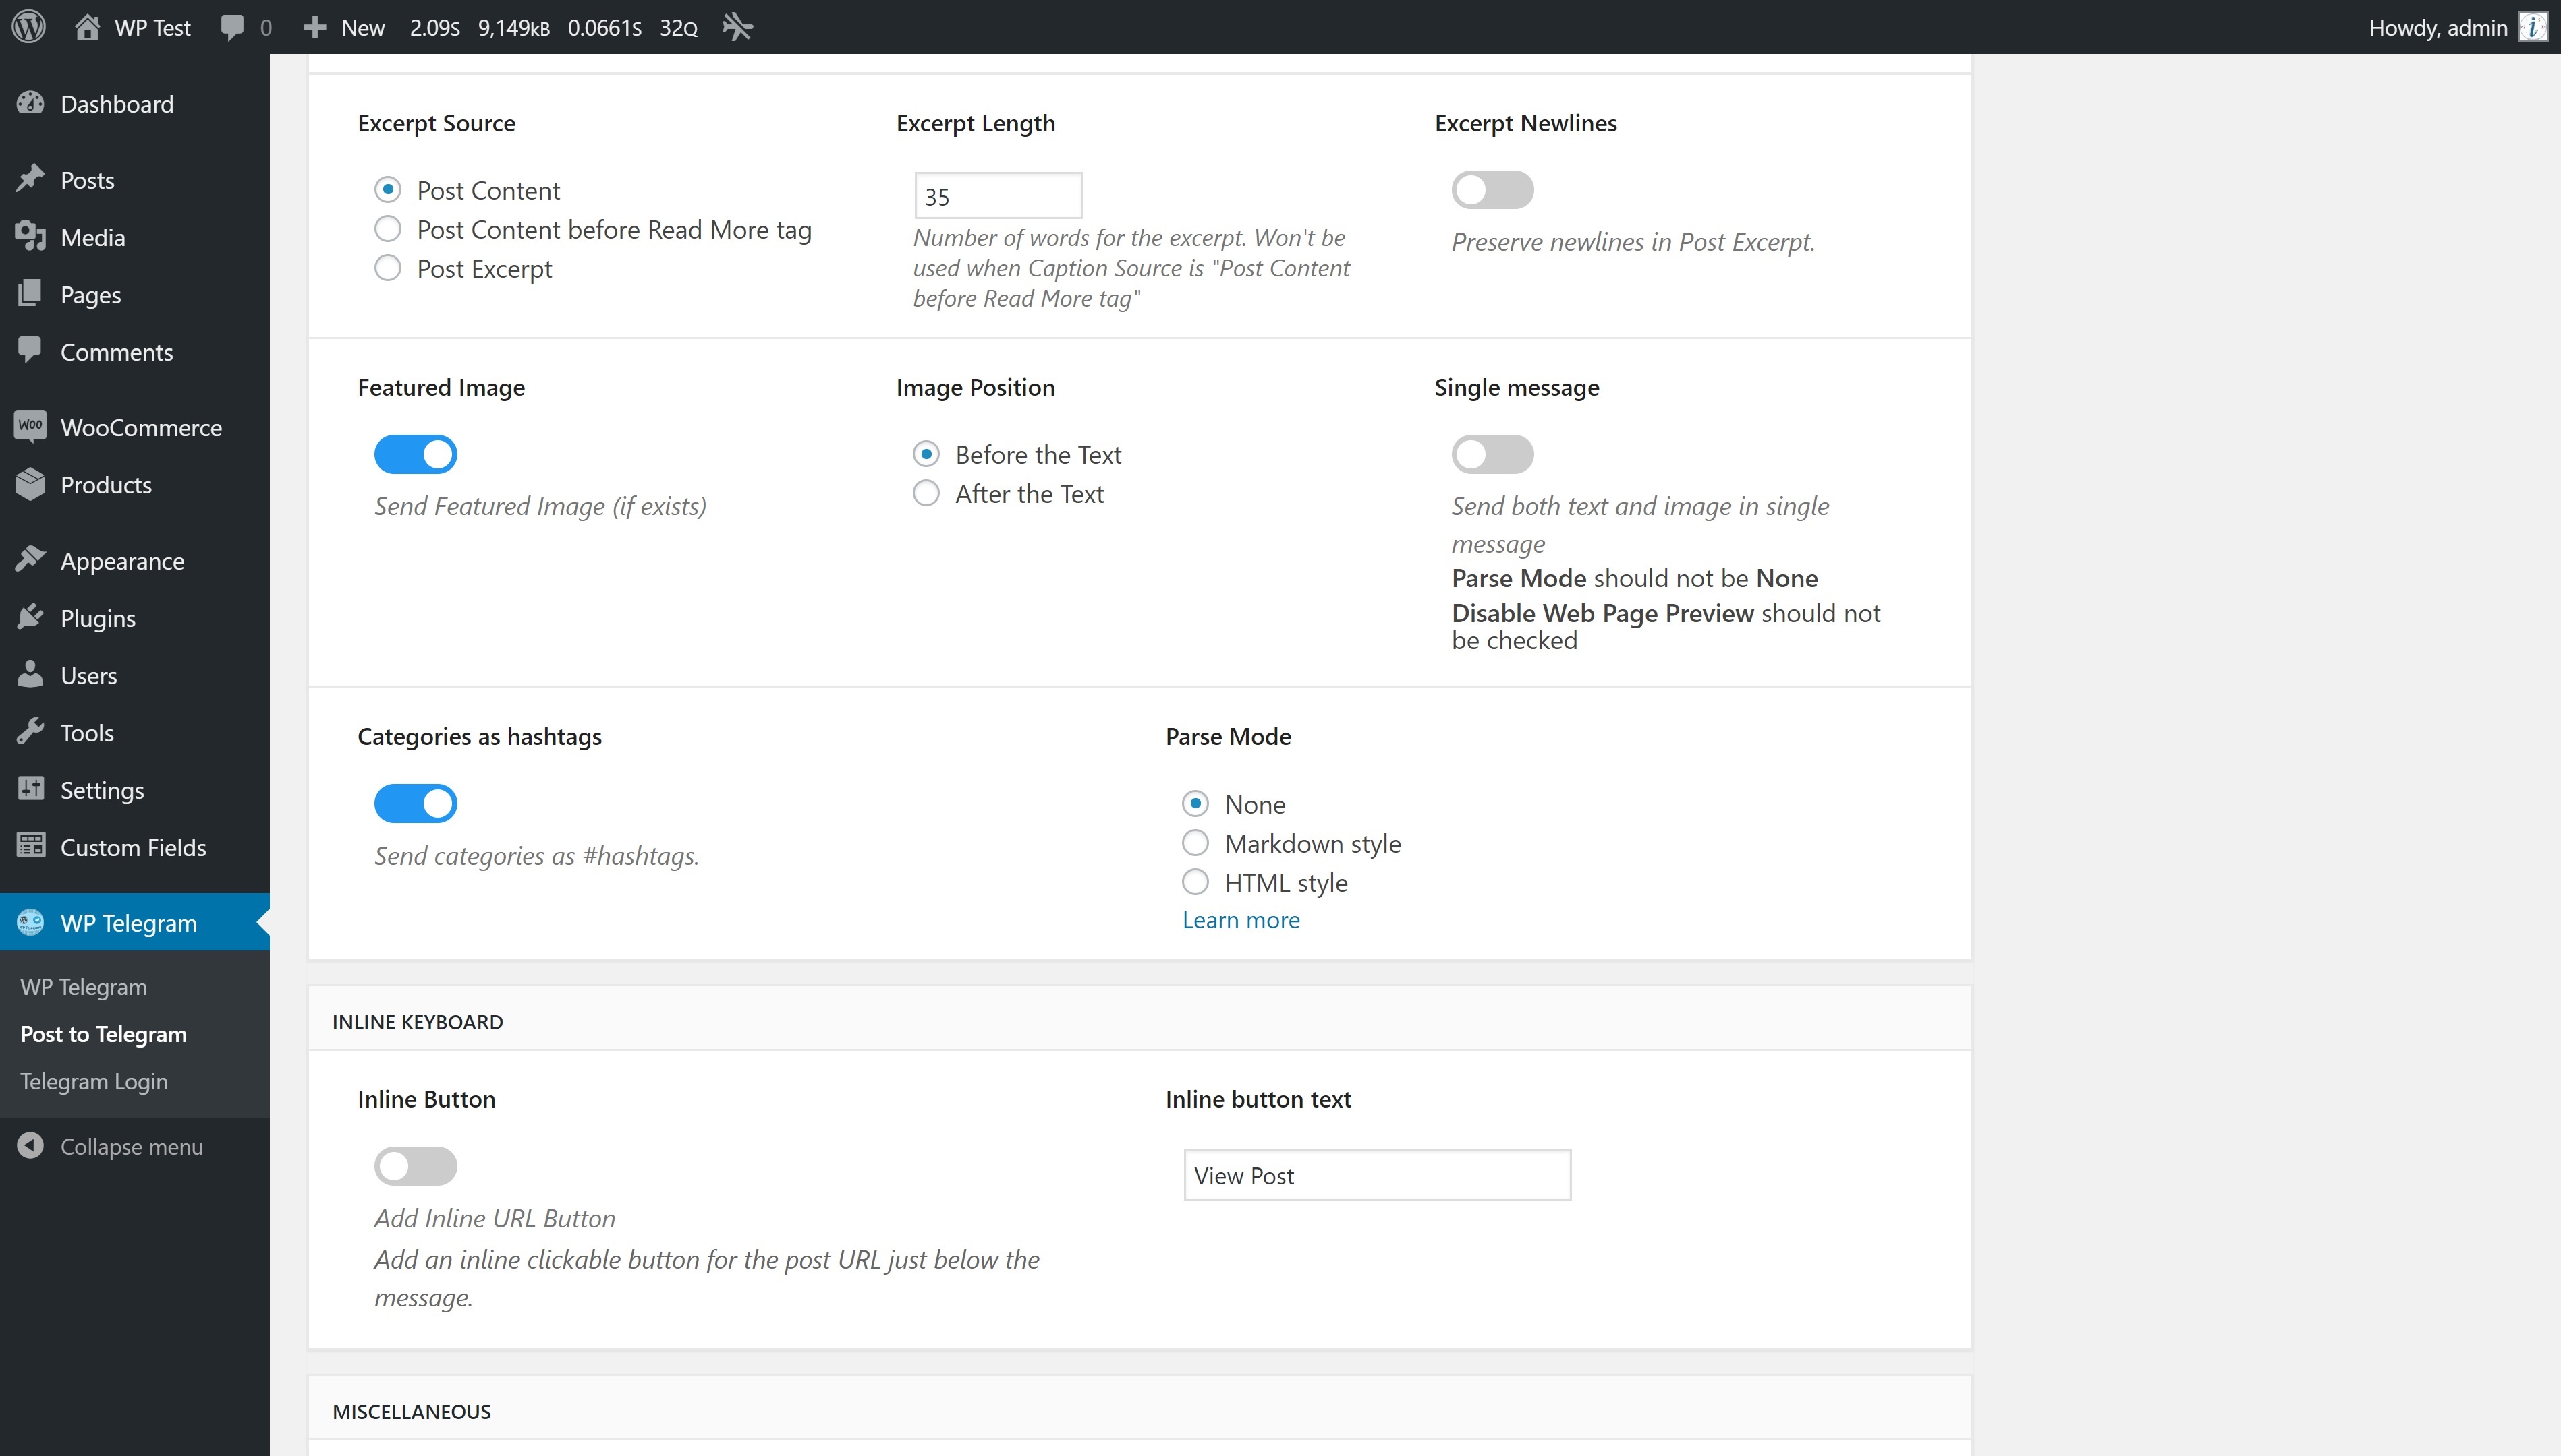This screenshot has width=2561, height=1456.
Task: Click the WordPress logo icon
Action: click(29, 27)
